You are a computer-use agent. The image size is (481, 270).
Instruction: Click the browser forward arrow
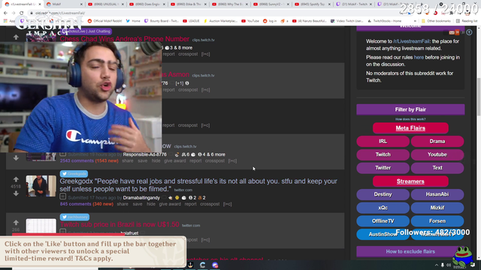pos(14,13)
